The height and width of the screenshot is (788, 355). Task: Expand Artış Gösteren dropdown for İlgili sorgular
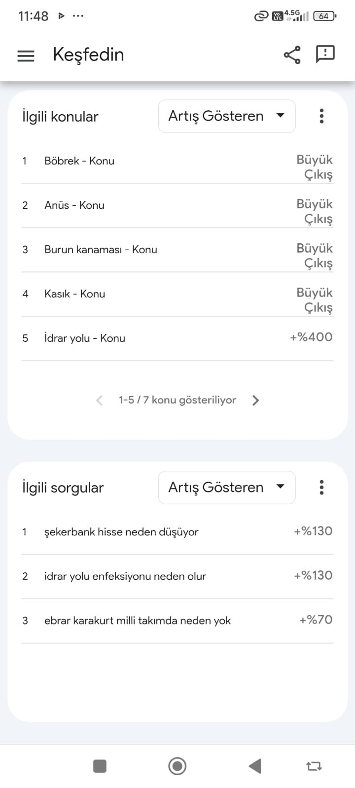click(227, 488)
